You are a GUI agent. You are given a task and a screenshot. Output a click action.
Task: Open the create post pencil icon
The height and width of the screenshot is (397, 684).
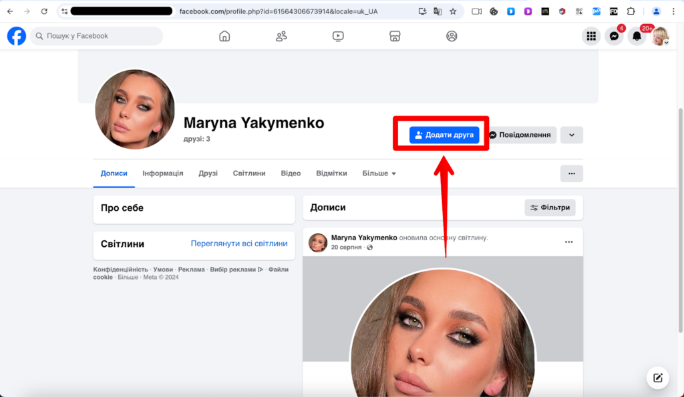tap(657, 377)
